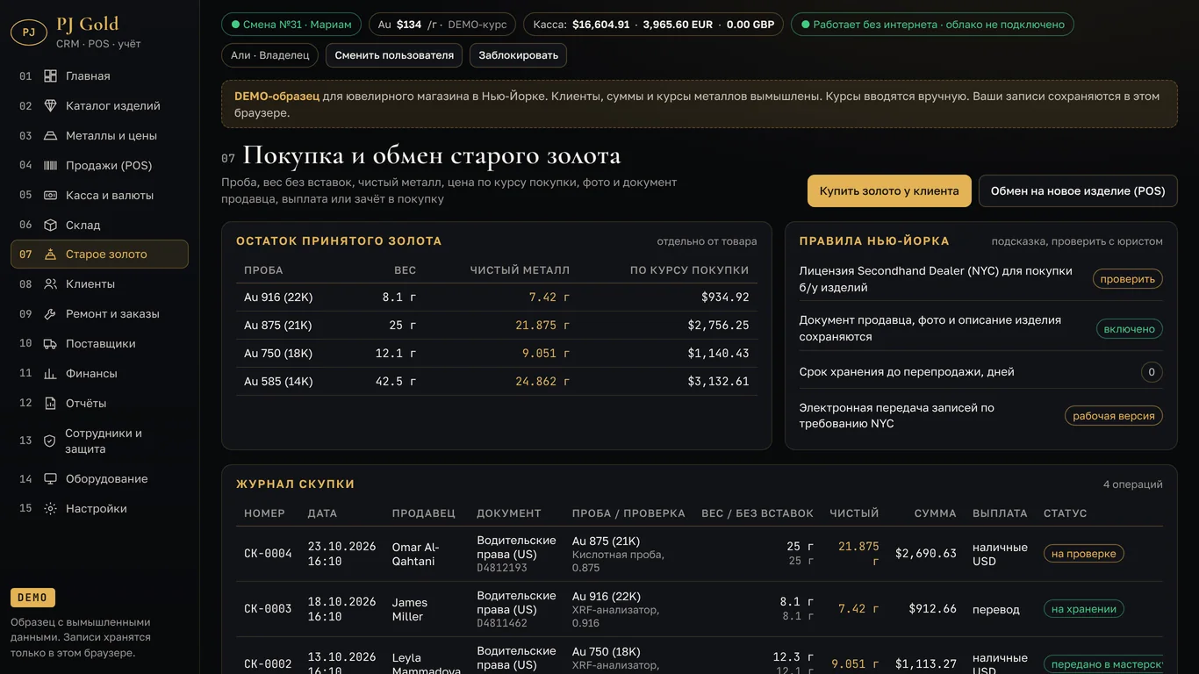Click the diamond icon for Каталог изделий

(x=50, y=106)
